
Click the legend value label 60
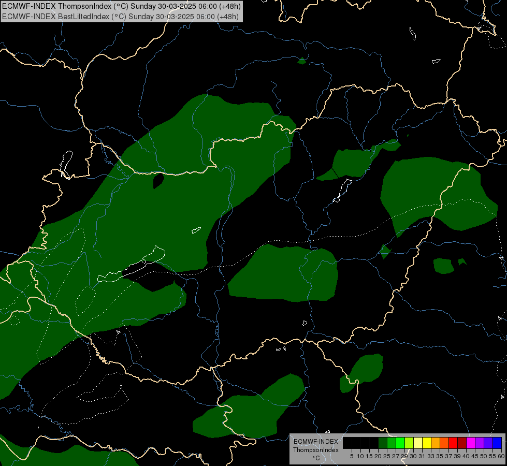501,456
